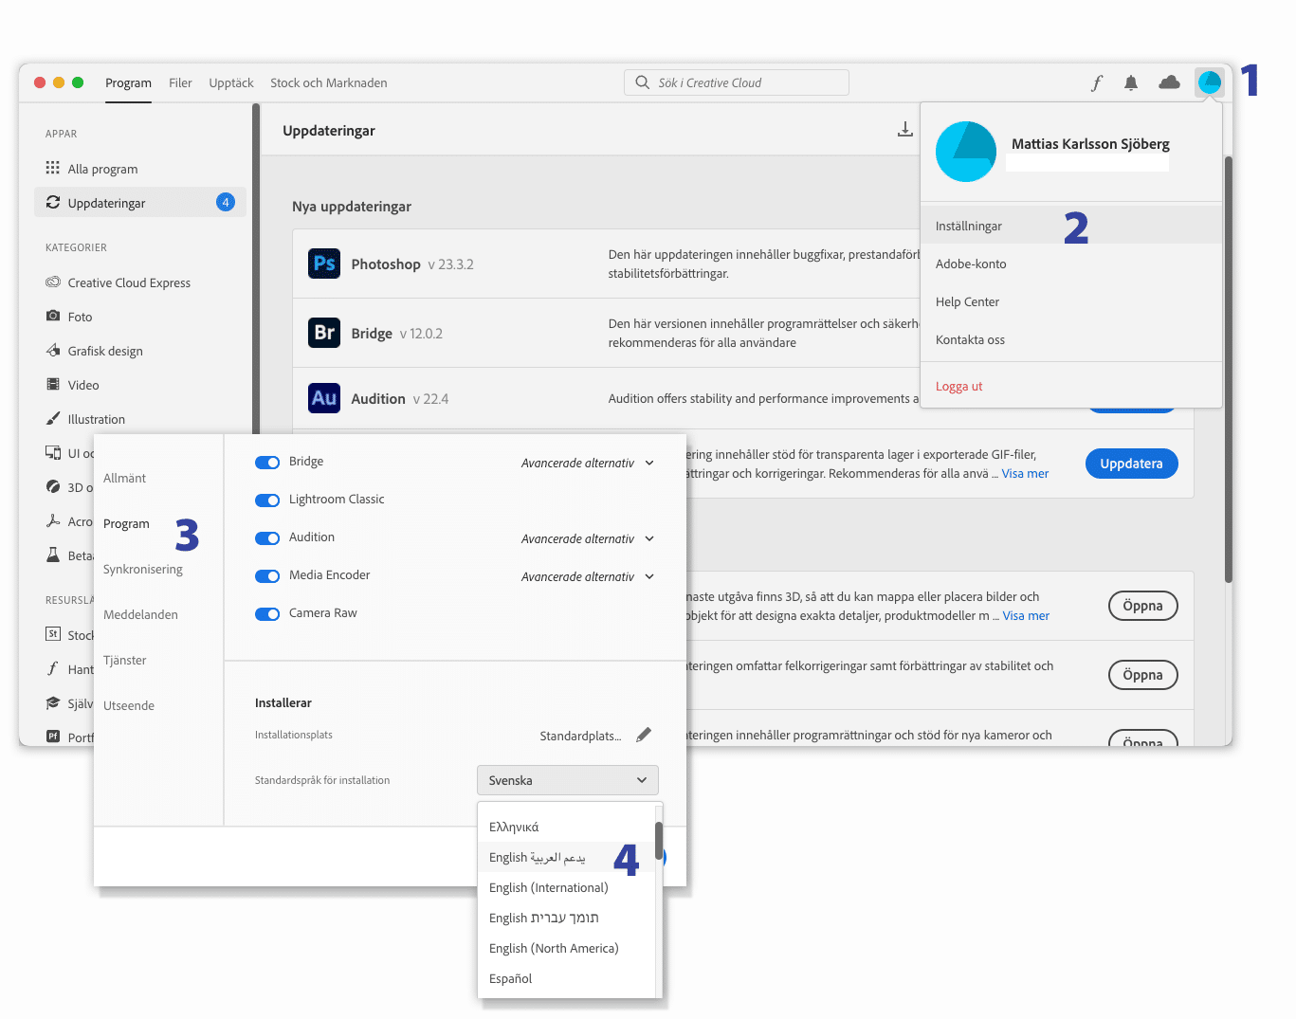Switch to the Program tab
Viewport: 1296px width, 1019px height.
[x=128, y=82]
